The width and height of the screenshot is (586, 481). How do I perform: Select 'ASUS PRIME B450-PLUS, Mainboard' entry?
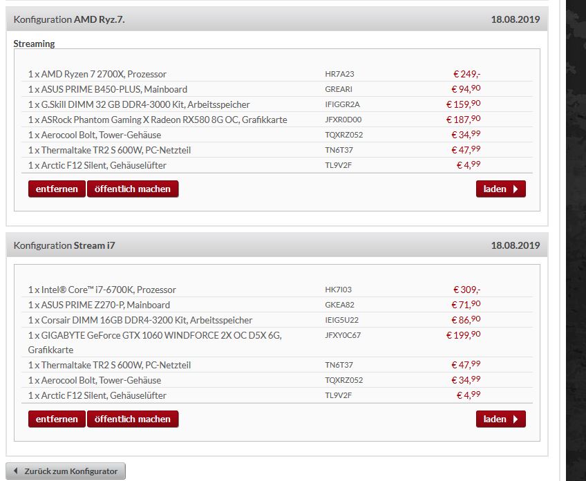coord(108,89)
